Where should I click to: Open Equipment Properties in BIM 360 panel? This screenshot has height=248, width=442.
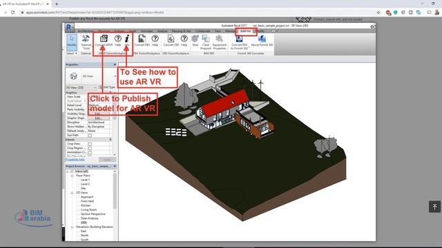[220, 42]
